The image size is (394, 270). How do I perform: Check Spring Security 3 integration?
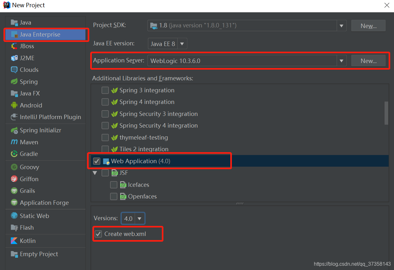point(105,114)
